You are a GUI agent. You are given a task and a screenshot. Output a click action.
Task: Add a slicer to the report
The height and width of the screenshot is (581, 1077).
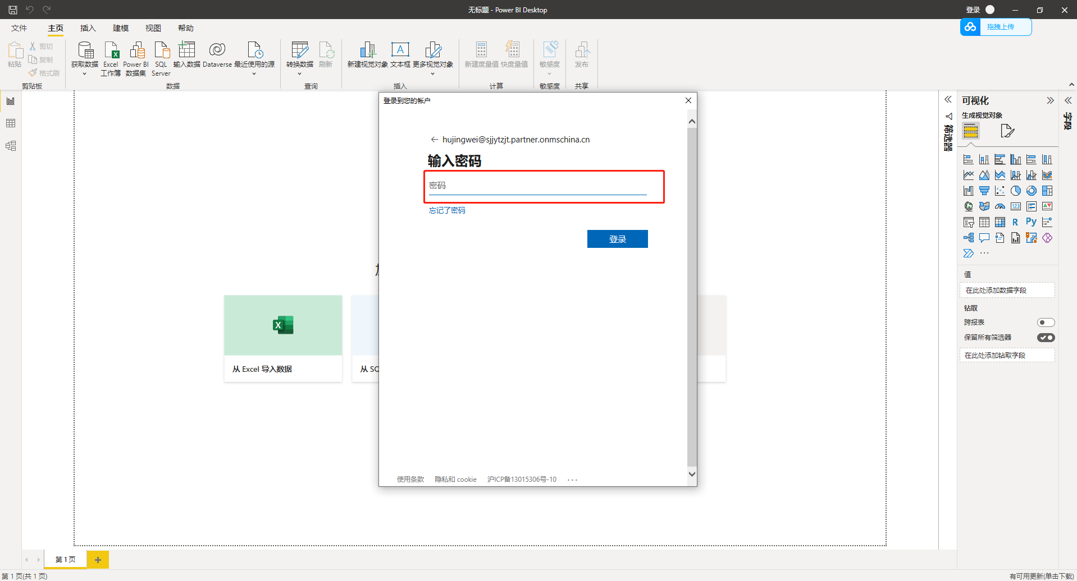968,222
